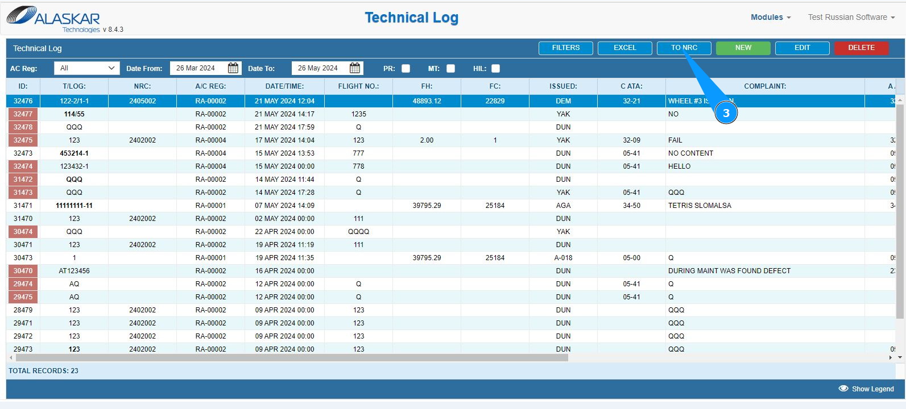
Task: Select record ID 31472
Action: 23,180
